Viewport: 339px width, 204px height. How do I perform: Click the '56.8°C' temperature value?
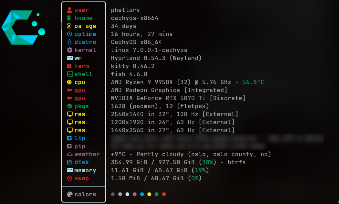(253, 82)
